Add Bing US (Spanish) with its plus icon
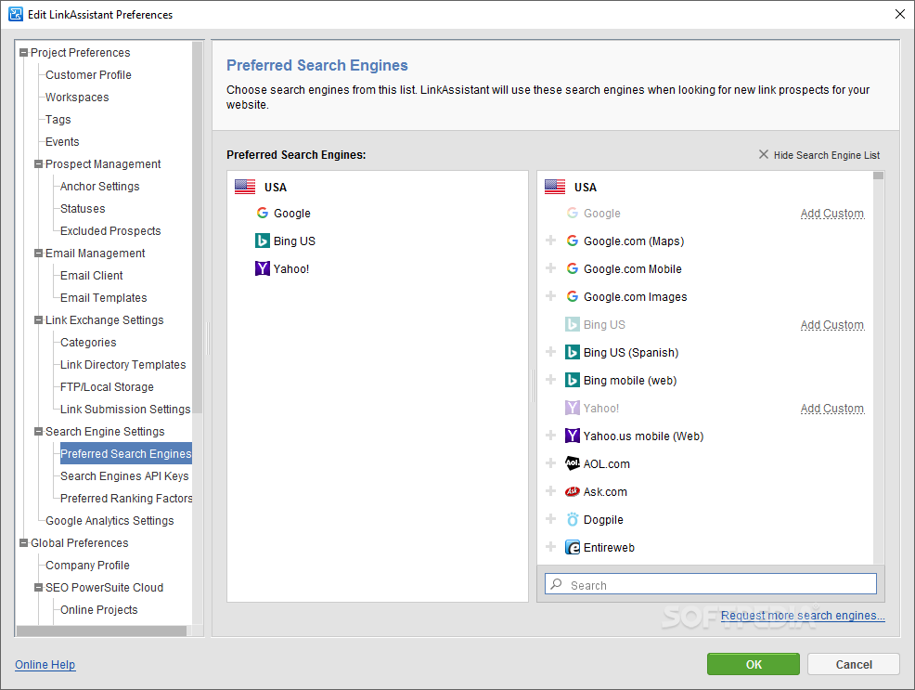915x690 pixels. click(550, 352)
